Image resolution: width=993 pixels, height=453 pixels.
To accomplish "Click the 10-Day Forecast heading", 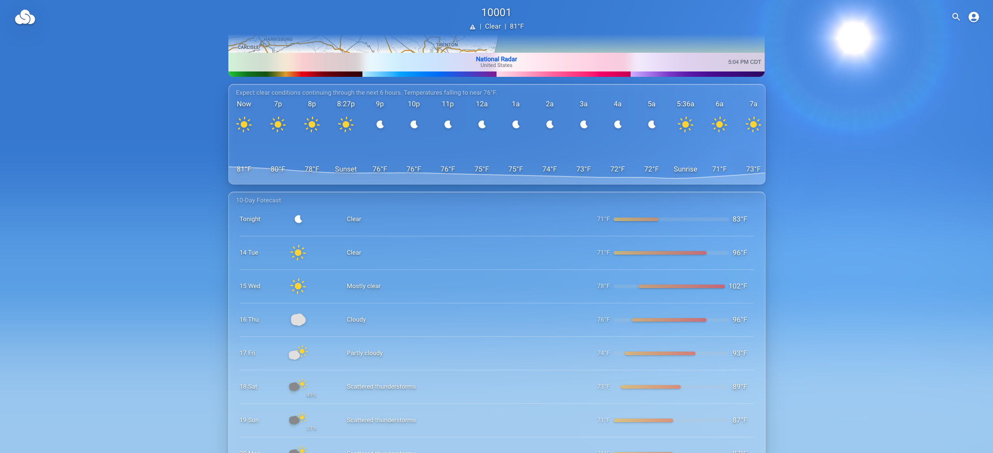I will click(258, 201).
